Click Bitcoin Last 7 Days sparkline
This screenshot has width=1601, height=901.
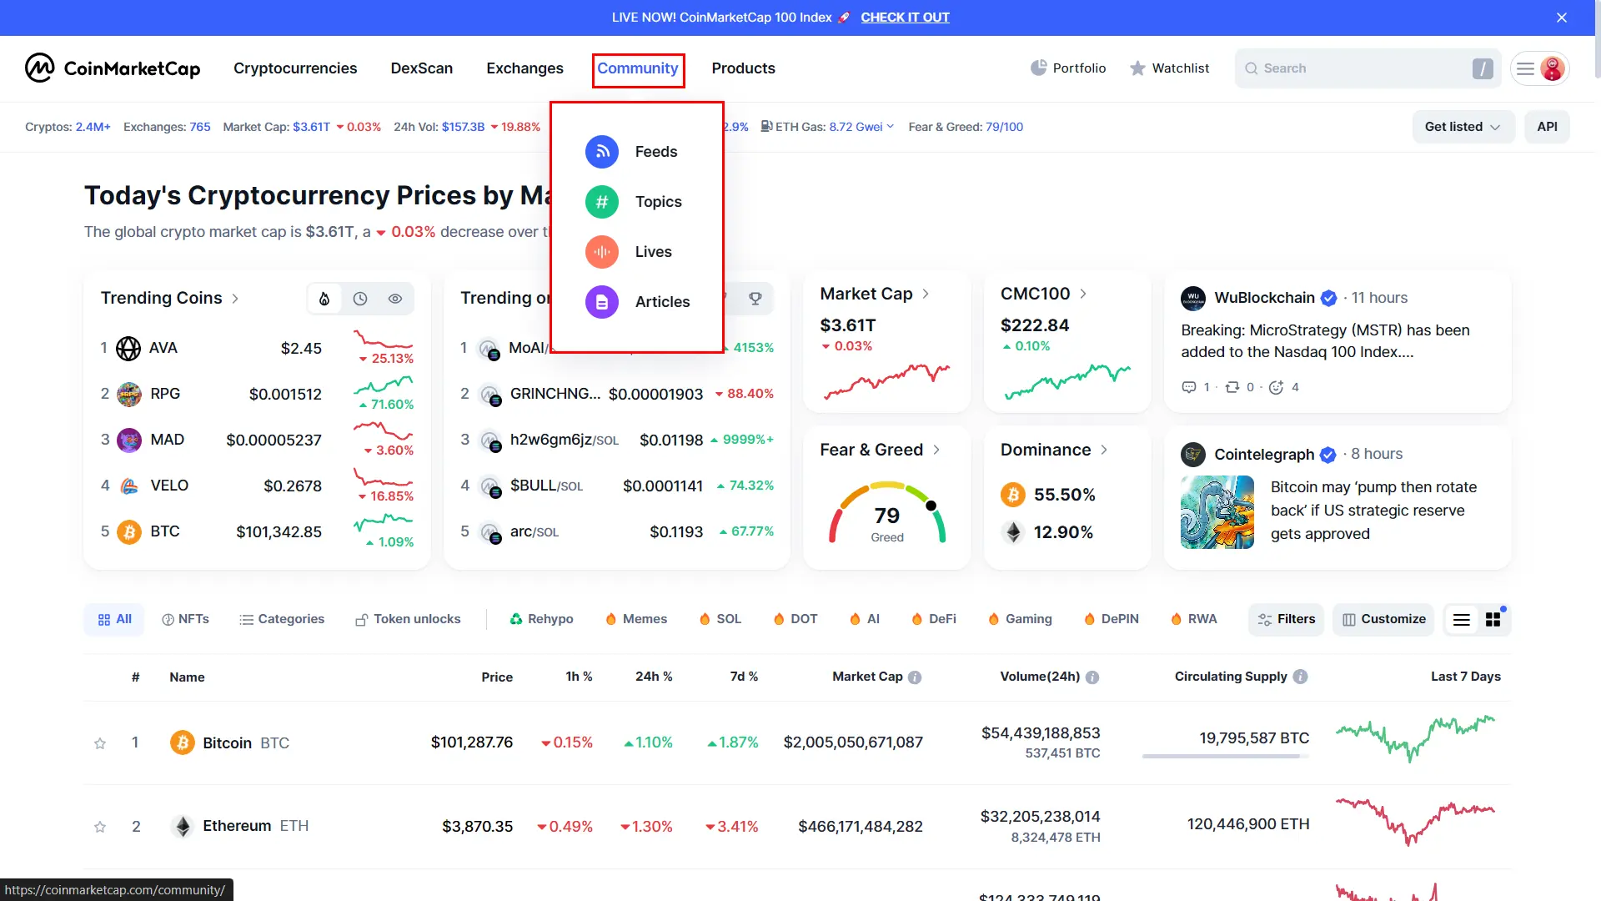pos(1415,738)
